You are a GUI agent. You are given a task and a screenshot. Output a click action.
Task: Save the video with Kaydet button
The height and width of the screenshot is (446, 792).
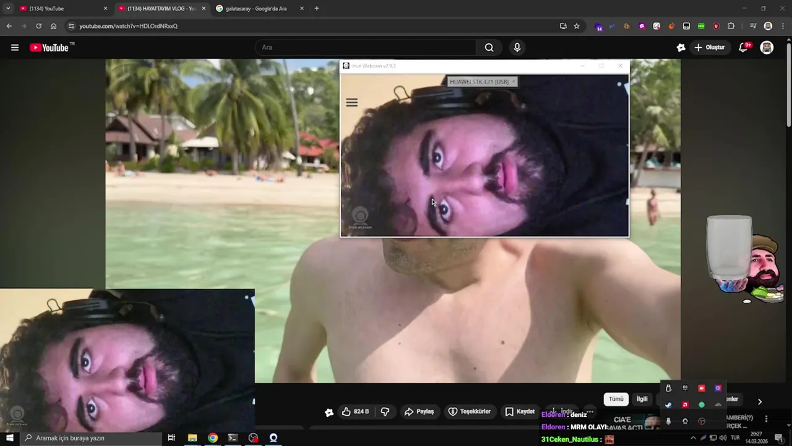[x=520, y=412]
